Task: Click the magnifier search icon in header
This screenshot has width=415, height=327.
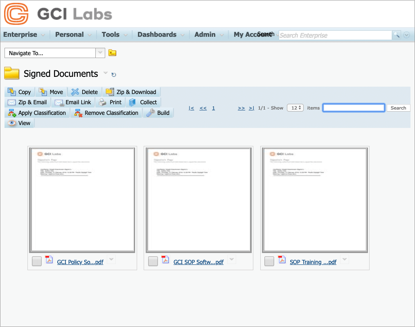Action: (396, 35)
